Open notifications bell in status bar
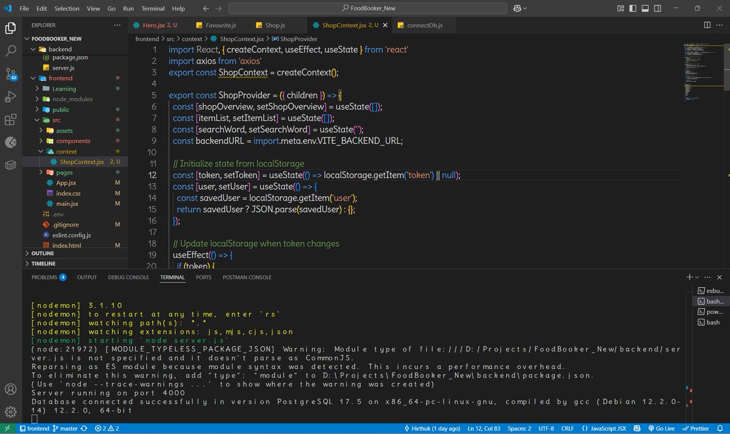This screenshot has width=730, height=434. pyautogui.click(x=720, y=428)
